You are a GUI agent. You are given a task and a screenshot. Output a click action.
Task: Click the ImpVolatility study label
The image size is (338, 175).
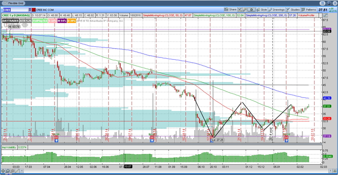pos(9,147)
